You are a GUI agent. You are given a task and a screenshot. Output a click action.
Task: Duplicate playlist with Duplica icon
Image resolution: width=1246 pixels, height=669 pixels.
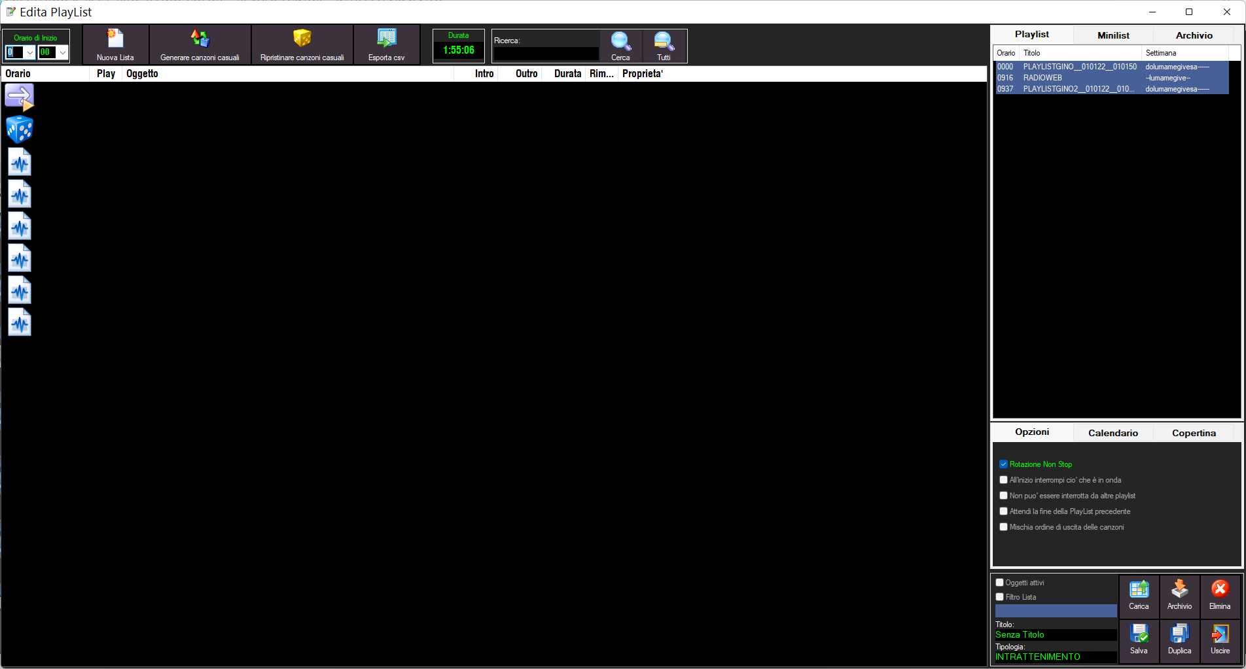point(1179,640)
